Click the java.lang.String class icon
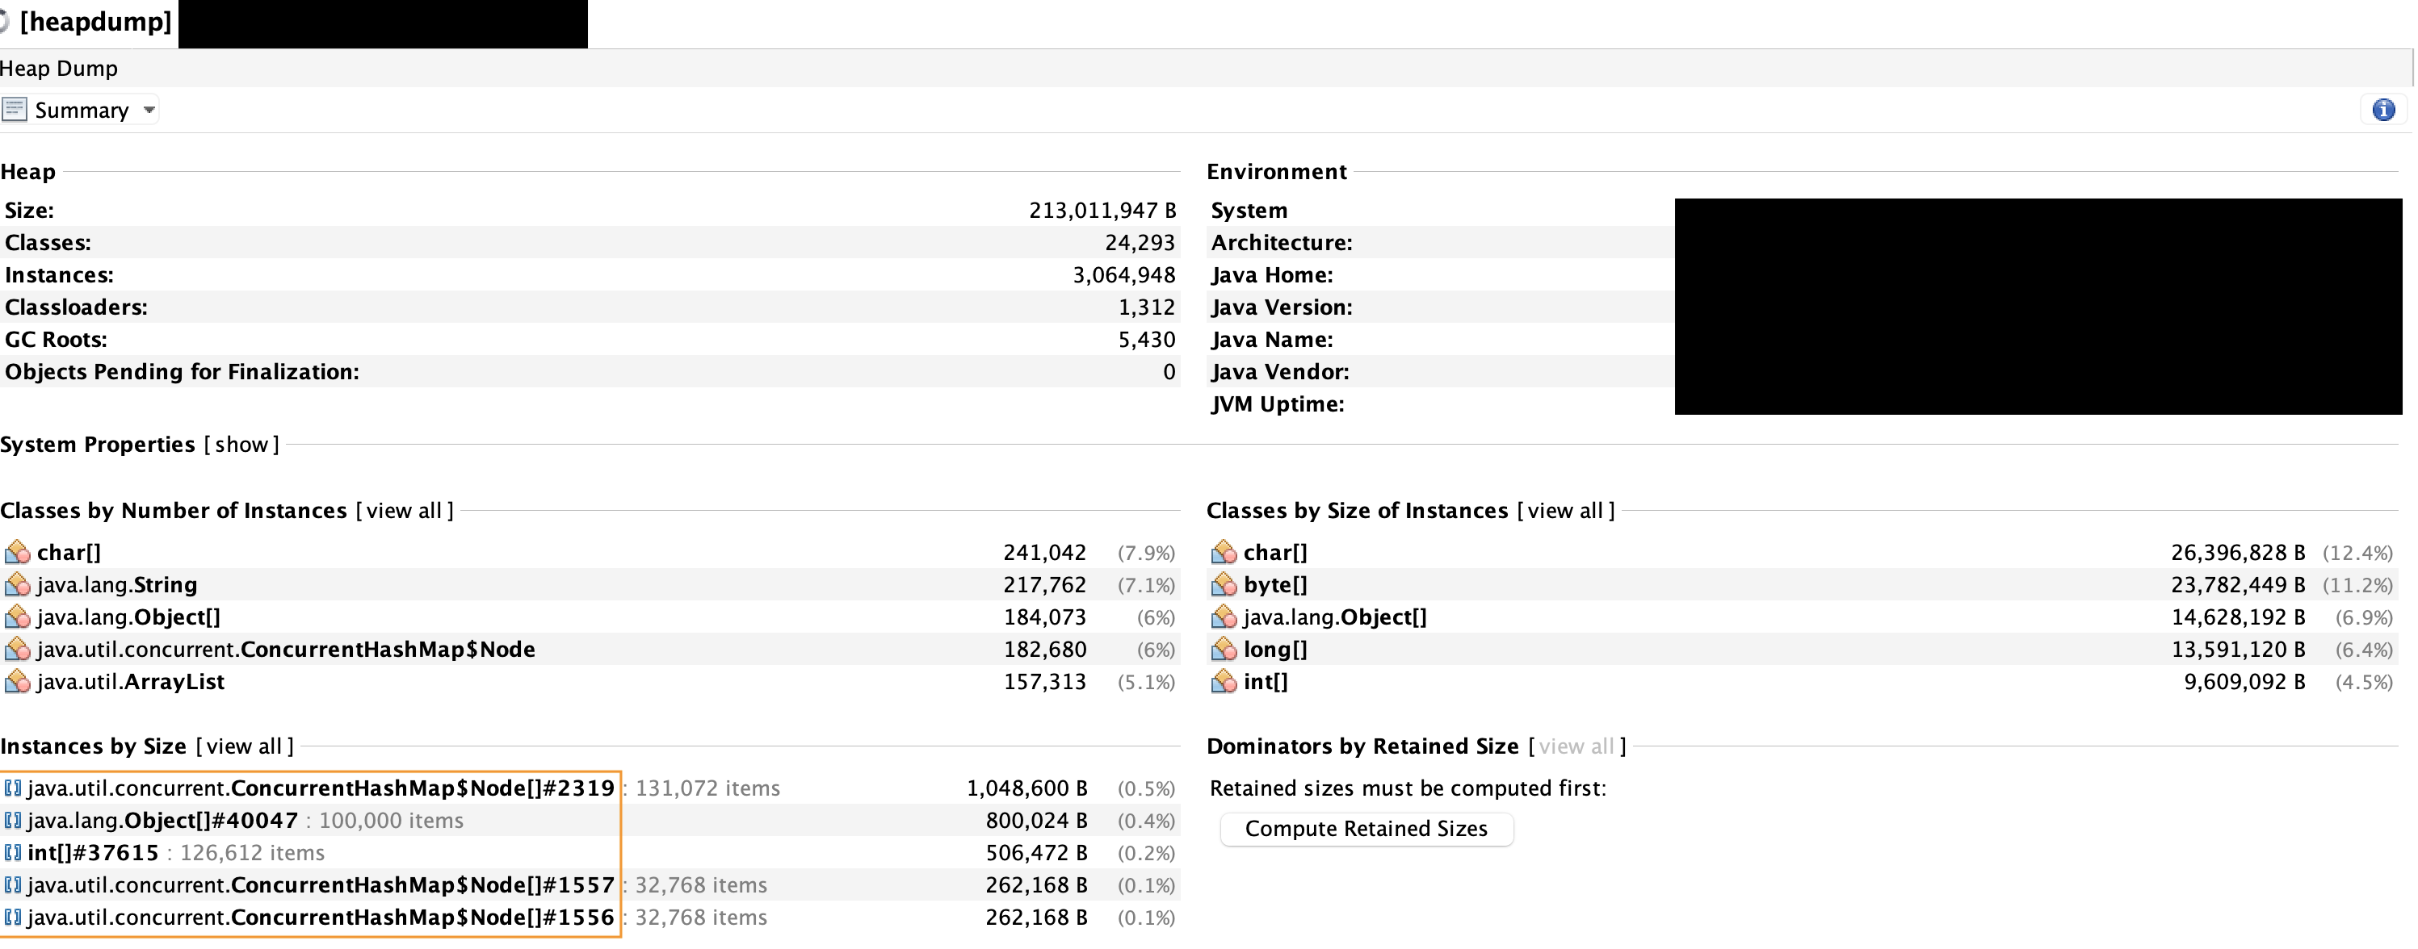This screenshot has height=949, width=2418. coord(17,585)
